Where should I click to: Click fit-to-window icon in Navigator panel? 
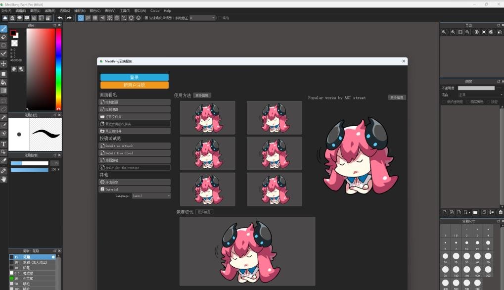coord(460,32)
